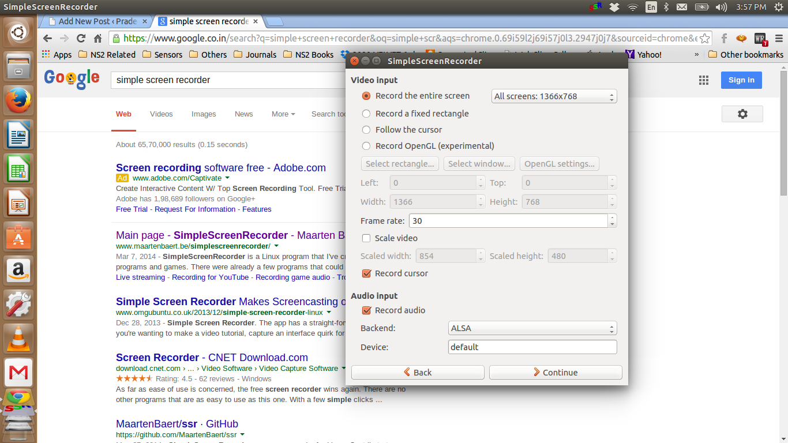788x443 pixels.
Task: Expand omgubuntu result URL arrow
Action: (x=329, y=313)
